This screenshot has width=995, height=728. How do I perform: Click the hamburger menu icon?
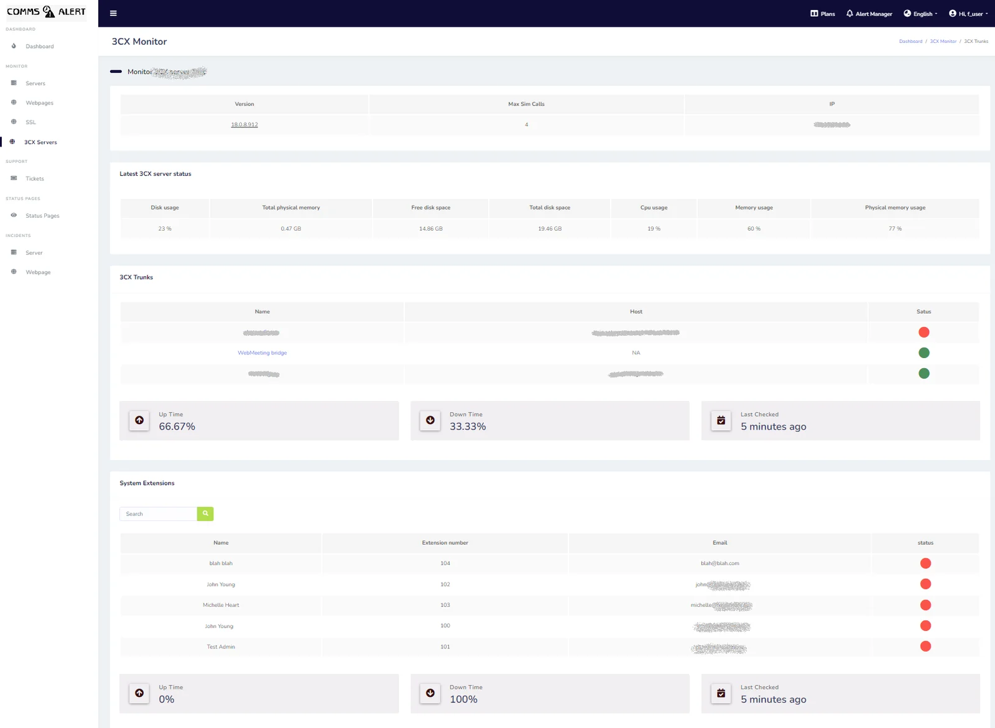pos(113,13)
